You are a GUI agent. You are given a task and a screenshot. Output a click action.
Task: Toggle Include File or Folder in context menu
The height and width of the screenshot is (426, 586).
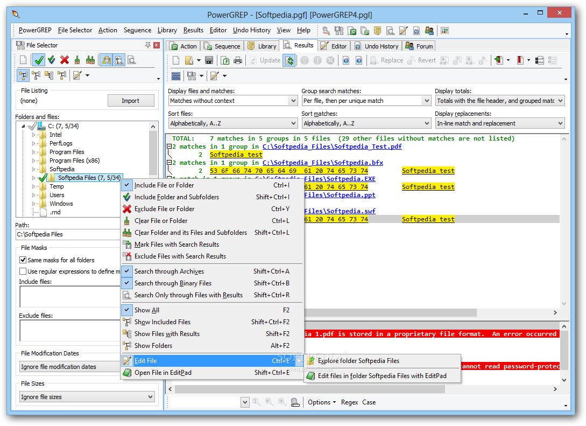click(212, 185)
